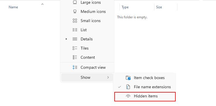The height and width of the screenshot is (106, 216).
Task: Choose the Small icons grid icon
Action: 75,21
